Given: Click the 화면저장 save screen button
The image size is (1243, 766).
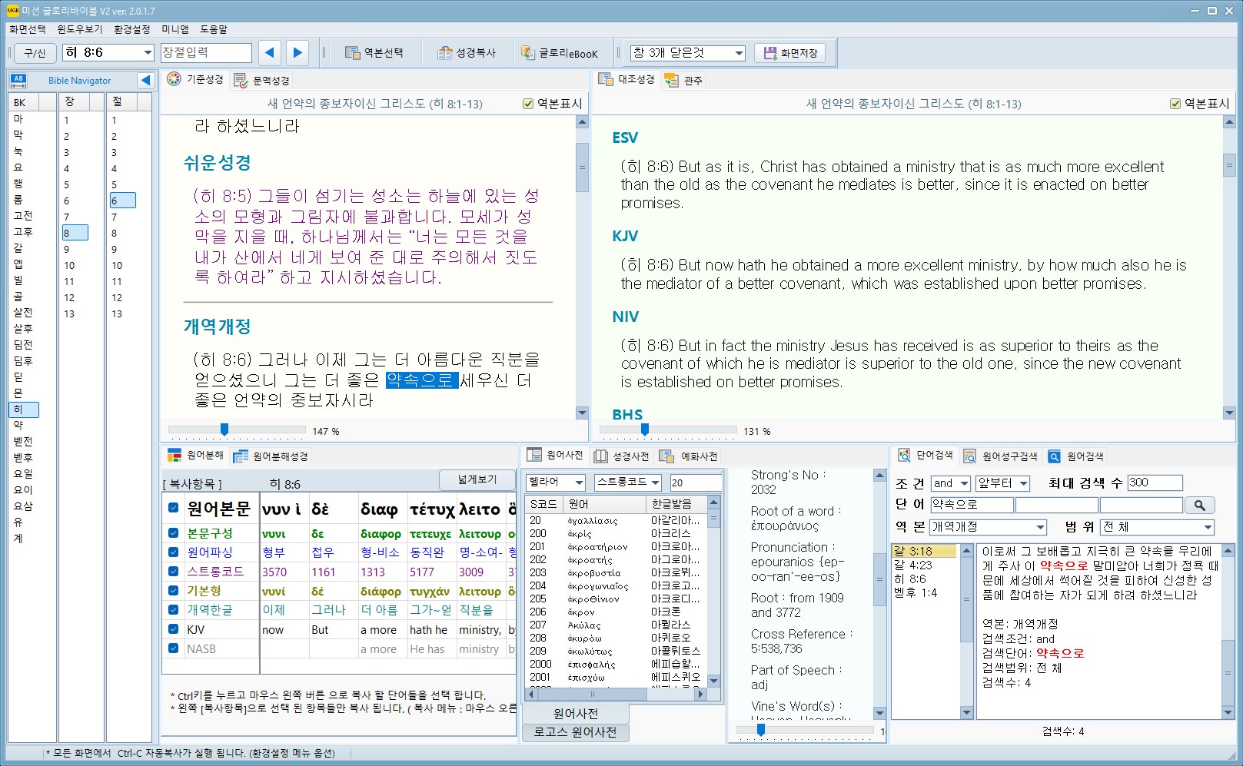Looking at the screenshot, I should [790, 53].
